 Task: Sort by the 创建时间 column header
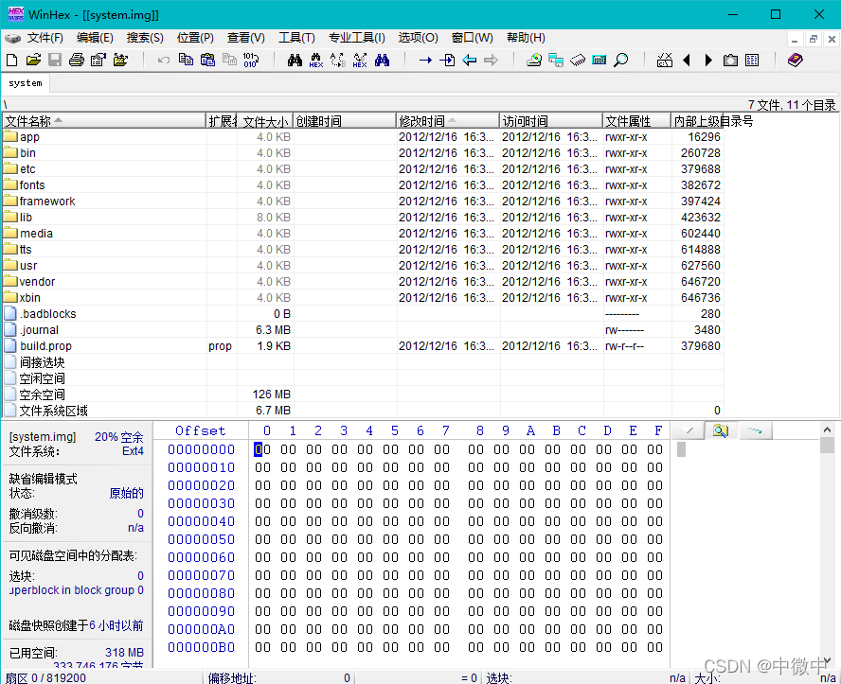pyautogui.click(x=345, y=121)
